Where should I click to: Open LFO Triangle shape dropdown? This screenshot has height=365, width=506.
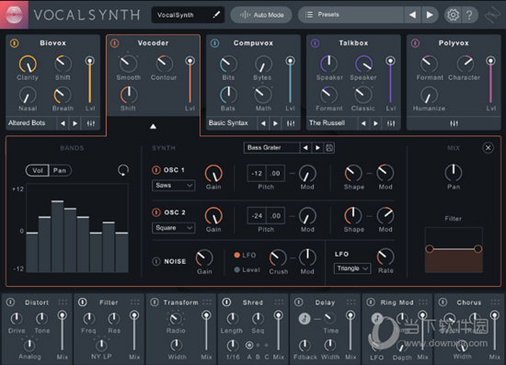click(352, 268)
